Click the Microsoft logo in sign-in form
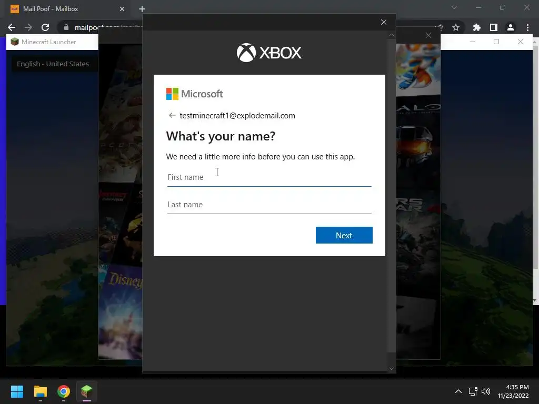 [x=195, y=94]
